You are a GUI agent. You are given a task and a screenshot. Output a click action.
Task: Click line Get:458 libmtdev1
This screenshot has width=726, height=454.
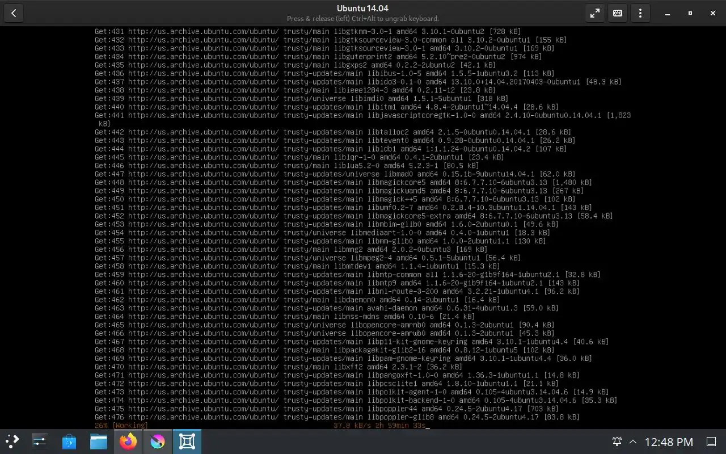[x=297, y=266]
